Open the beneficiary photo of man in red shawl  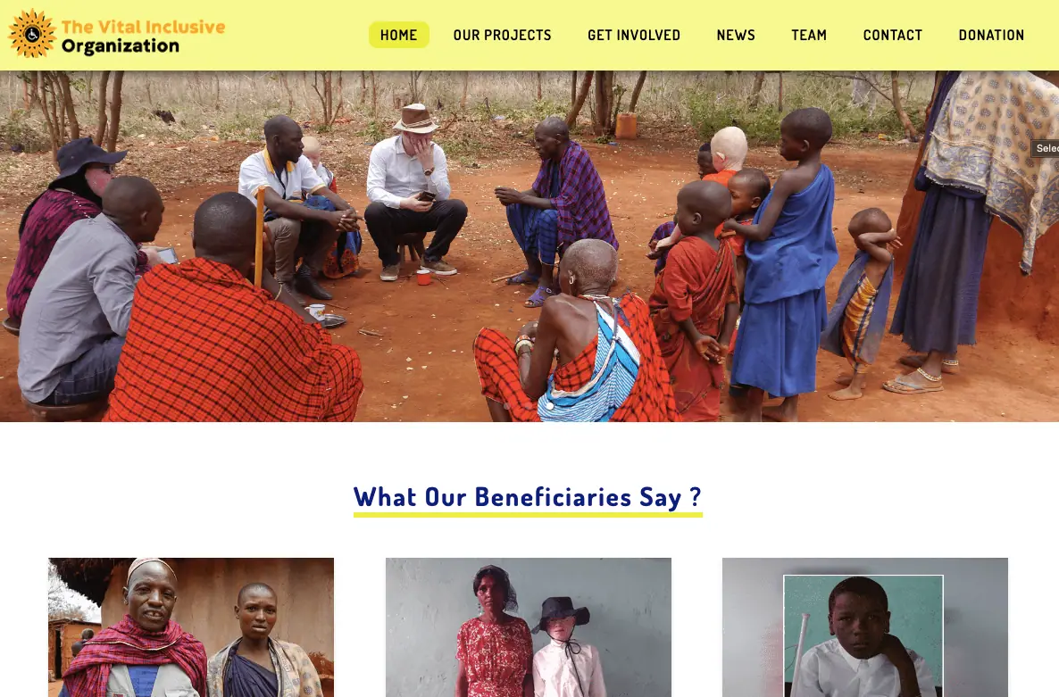tap(191, 627)
